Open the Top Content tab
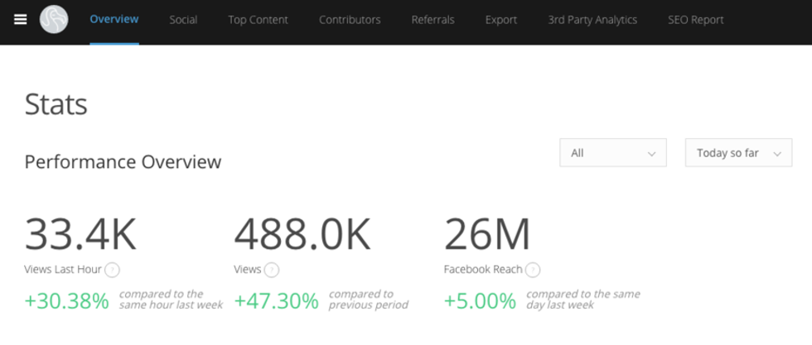The height and width of the screenshot is (345, 812). coord(259,20)
